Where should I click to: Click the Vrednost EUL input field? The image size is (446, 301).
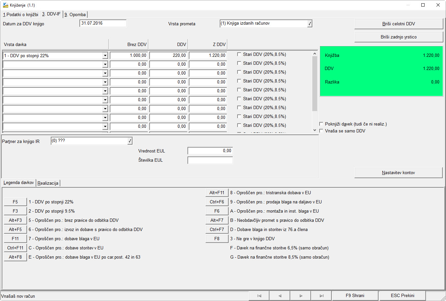point(210,151)
